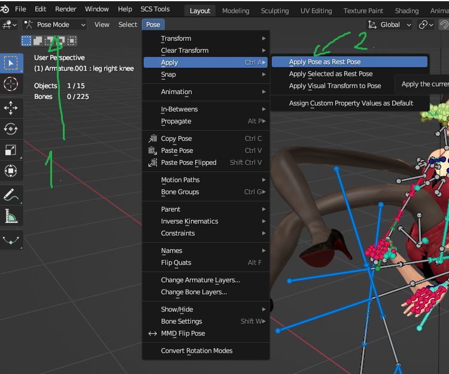Toggle the snapping magnet icon
This screenshot has width=449, height=374.
[x=444, y=25]
